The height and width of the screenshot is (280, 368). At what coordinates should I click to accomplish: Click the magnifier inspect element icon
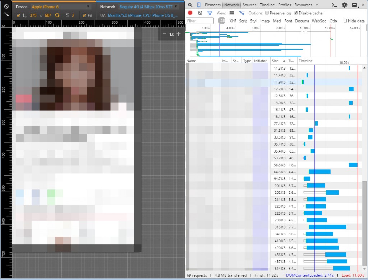coord(190,5)
